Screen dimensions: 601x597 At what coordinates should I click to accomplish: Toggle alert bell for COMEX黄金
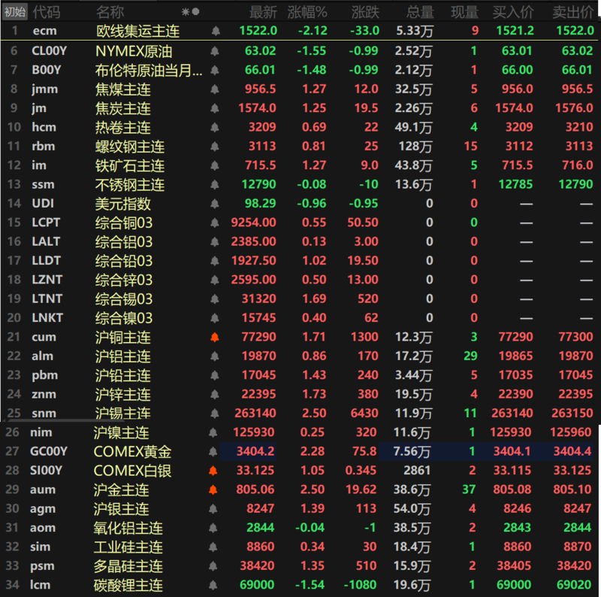(213, 452)
